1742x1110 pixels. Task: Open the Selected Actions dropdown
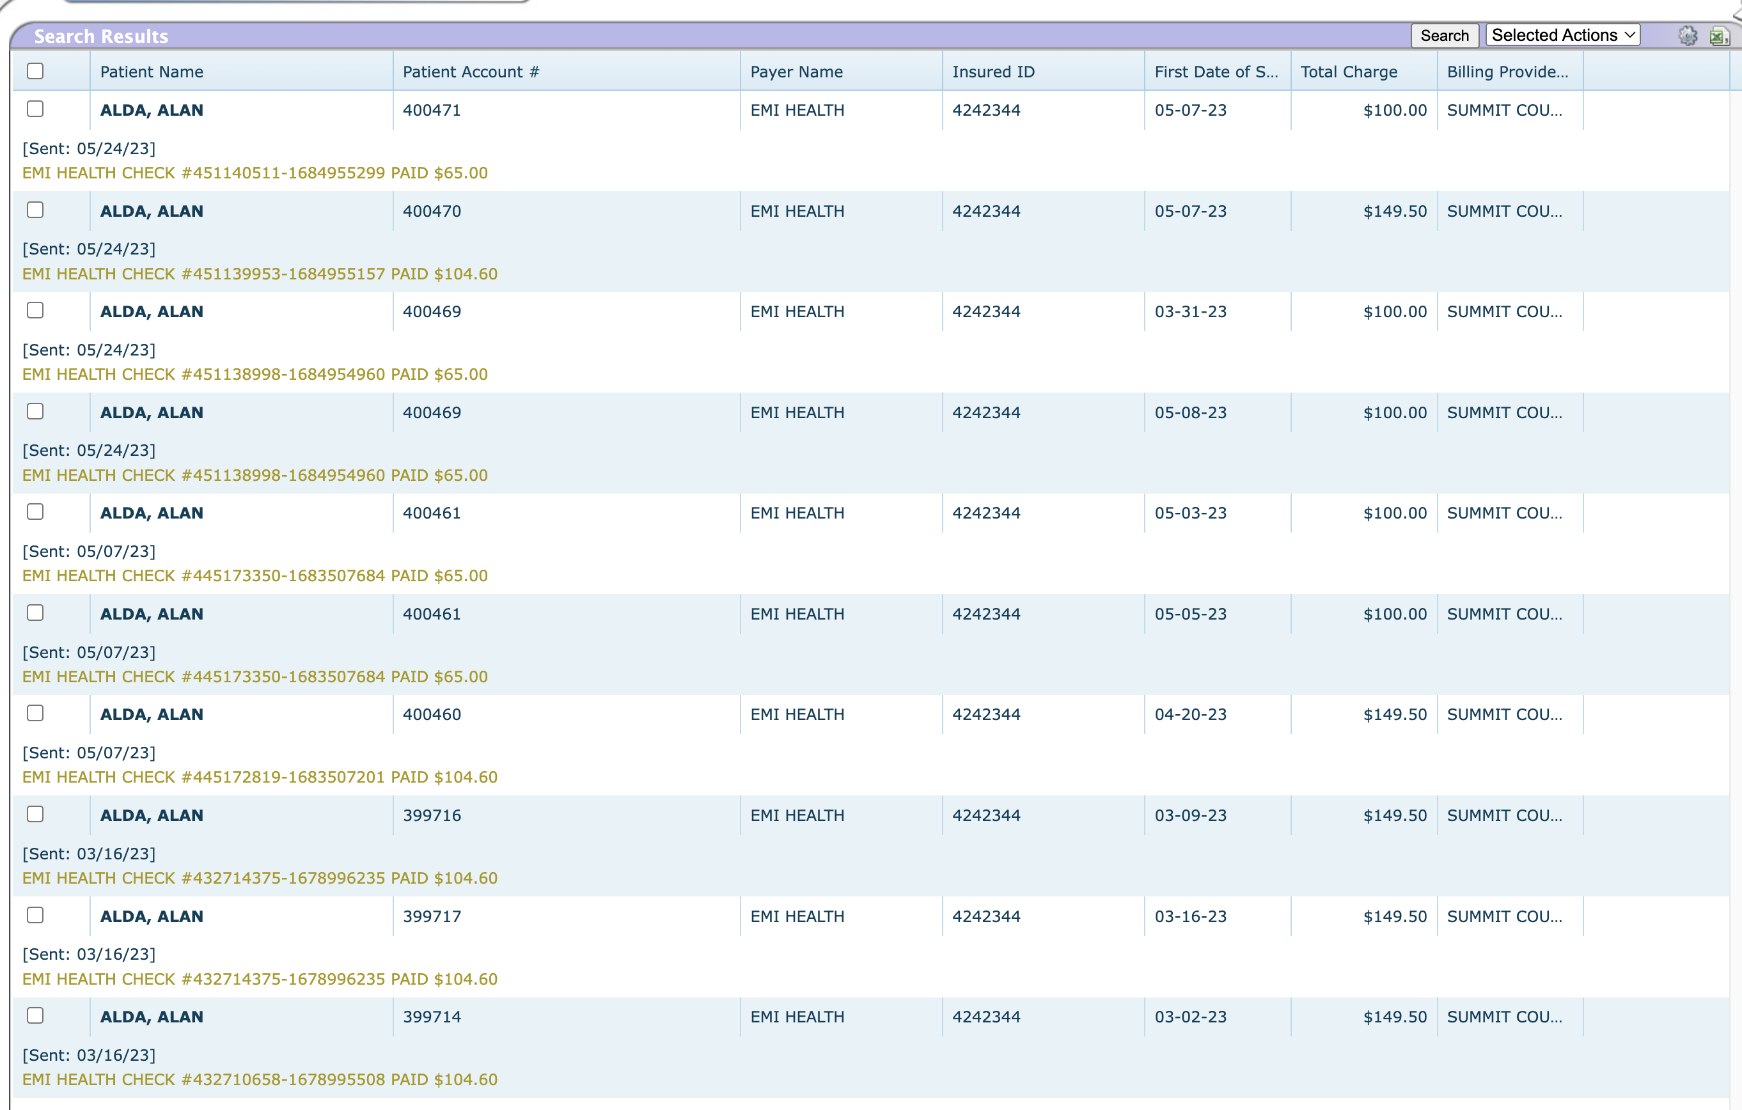coord(1562,35)
